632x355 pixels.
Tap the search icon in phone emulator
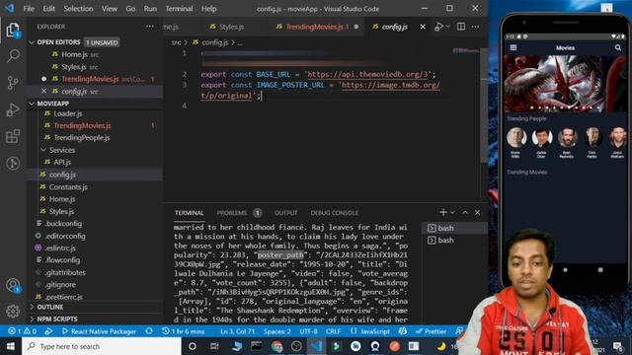[618, 47]
